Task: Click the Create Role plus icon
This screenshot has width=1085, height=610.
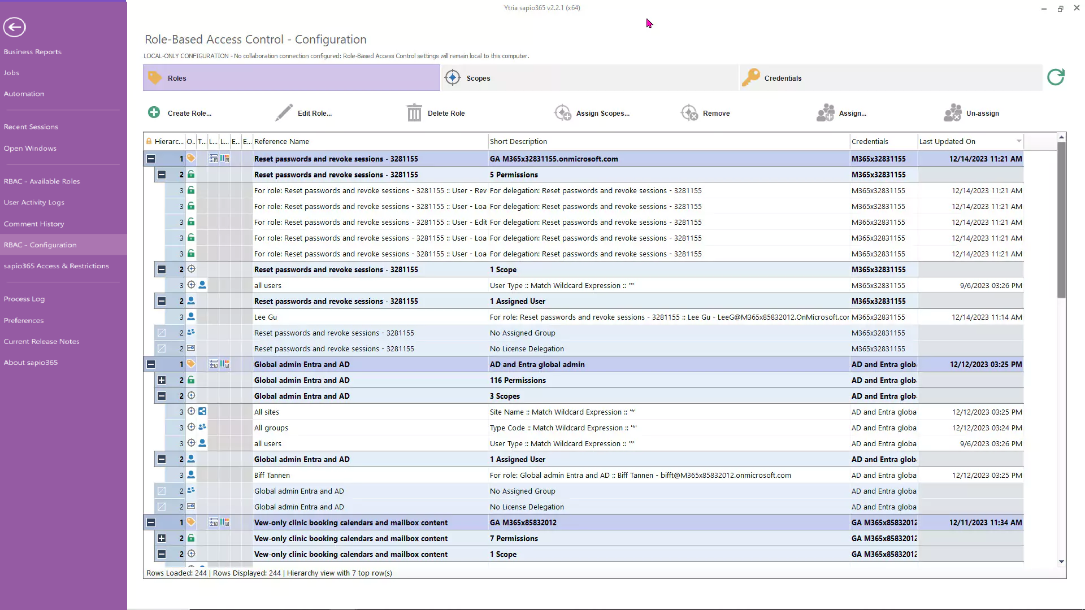Action: coord(154,112)
